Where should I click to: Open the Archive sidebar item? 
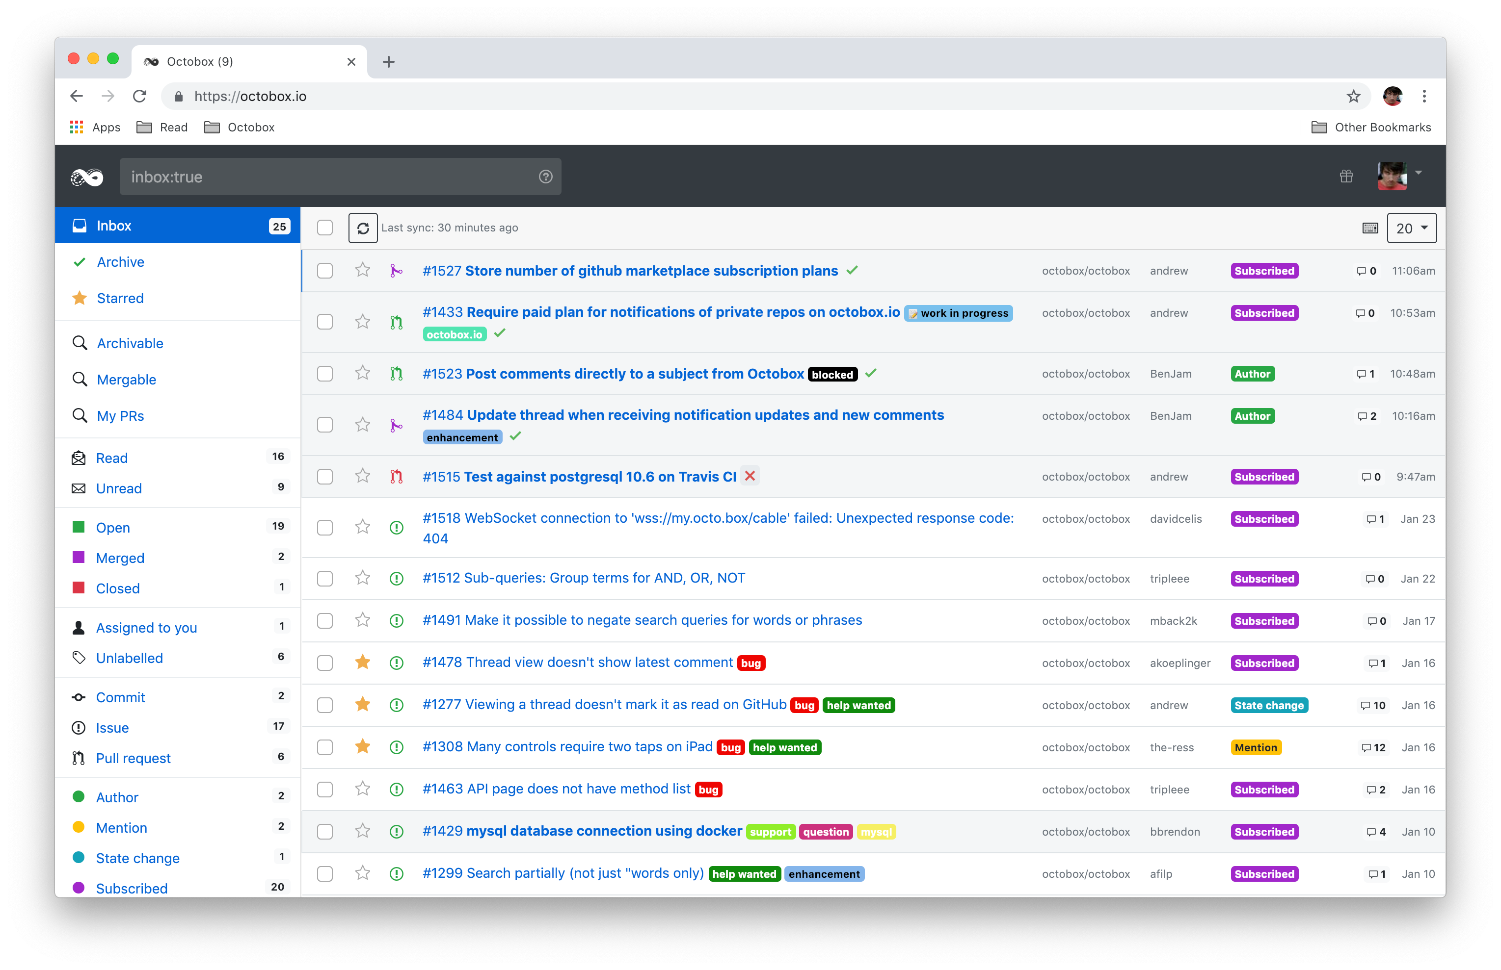click(120, 262)
